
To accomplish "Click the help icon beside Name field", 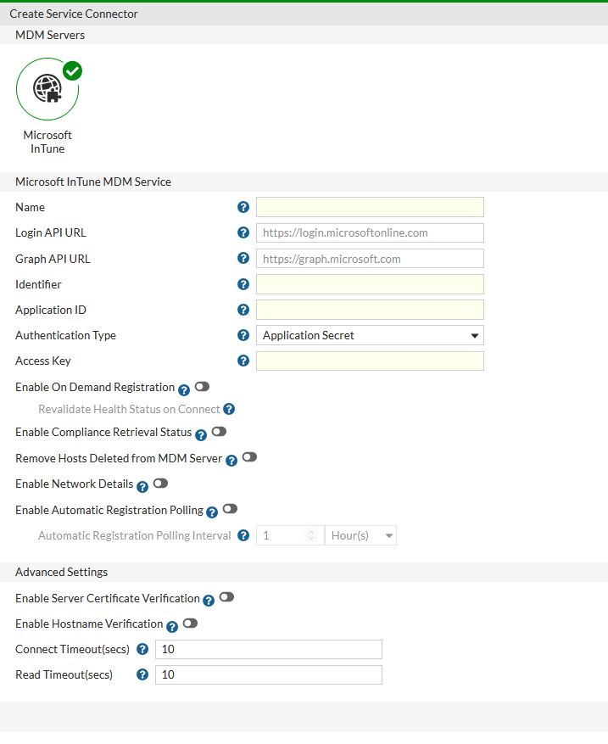I will (243, 207).
